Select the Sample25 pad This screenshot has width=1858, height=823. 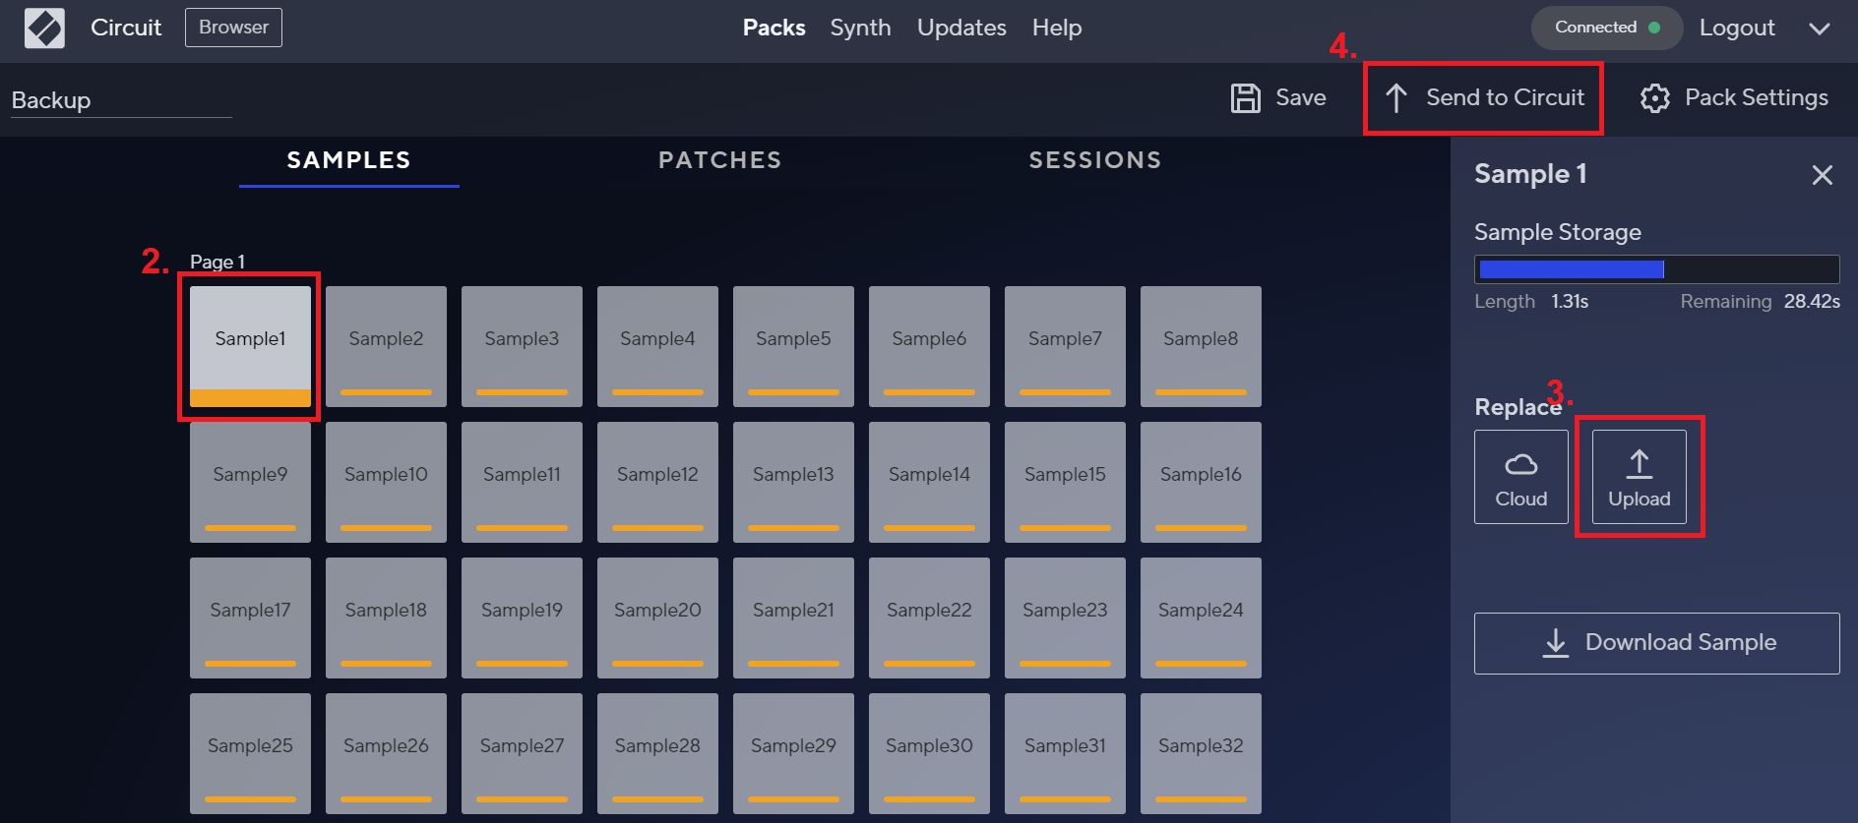coord(250,753)
